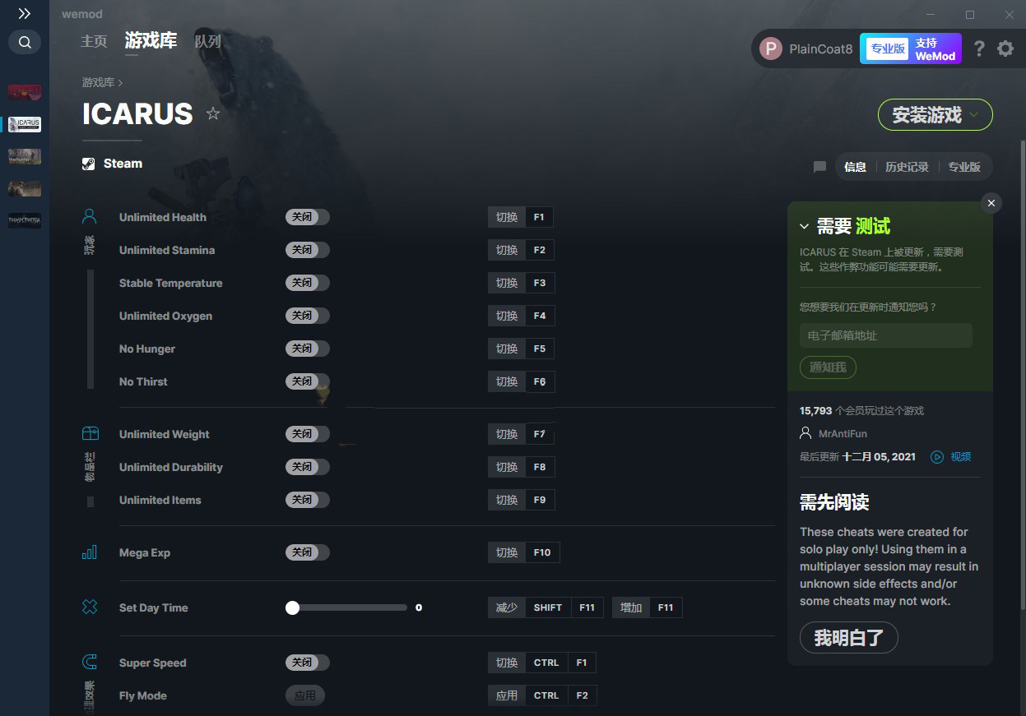Screen dimensions: 1026x716
Task: Turn on Mega Exp toggle
Action: click(308, 552)
